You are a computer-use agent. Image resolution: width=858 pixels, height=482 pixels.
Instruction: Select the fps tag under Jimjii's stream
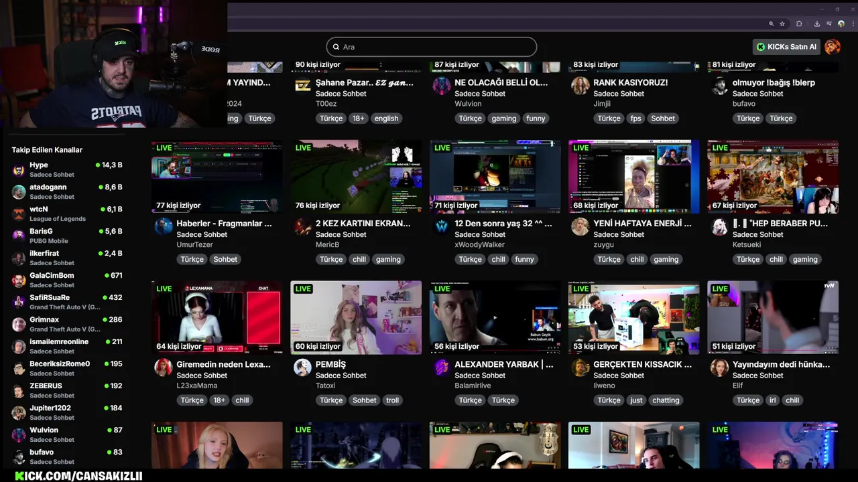pyautogui.click(x=635, y=118)
